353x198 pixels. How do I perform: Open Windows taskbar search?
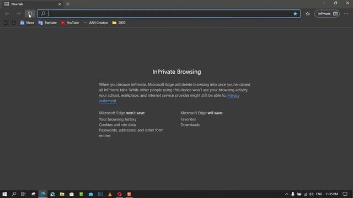pos(14,194)
